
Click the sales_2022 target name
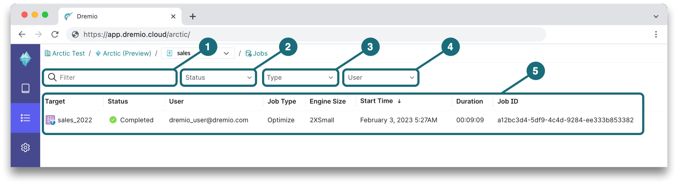(x=75, y=120)
